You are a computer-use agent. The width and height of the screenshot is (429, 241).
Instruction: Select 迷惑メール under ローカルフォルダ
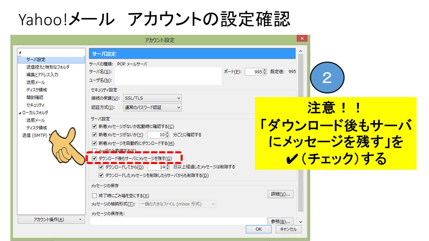tap(36, 120)
